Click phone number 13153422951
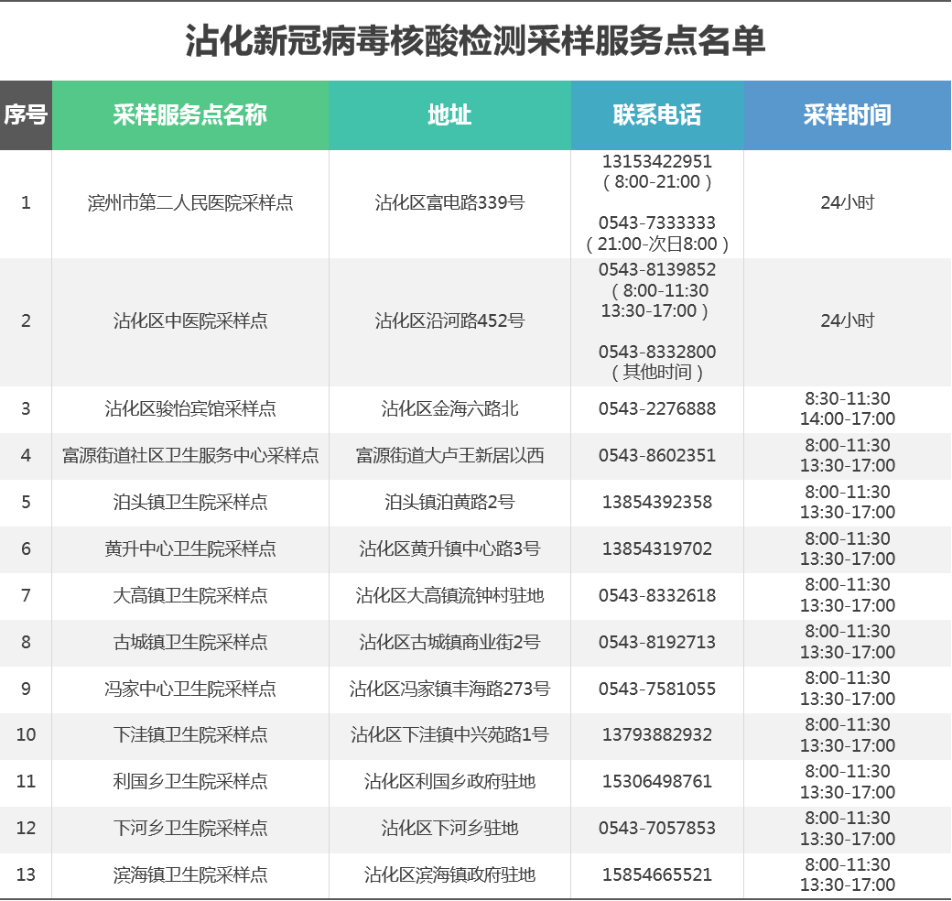The image size is (952, 901). (x=656, y=162)
